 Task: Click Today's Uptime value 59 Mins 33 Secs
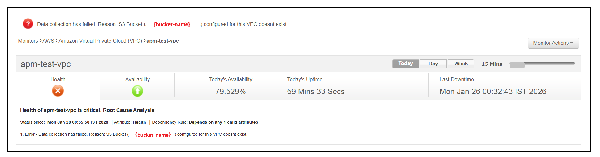pos(316,91)
